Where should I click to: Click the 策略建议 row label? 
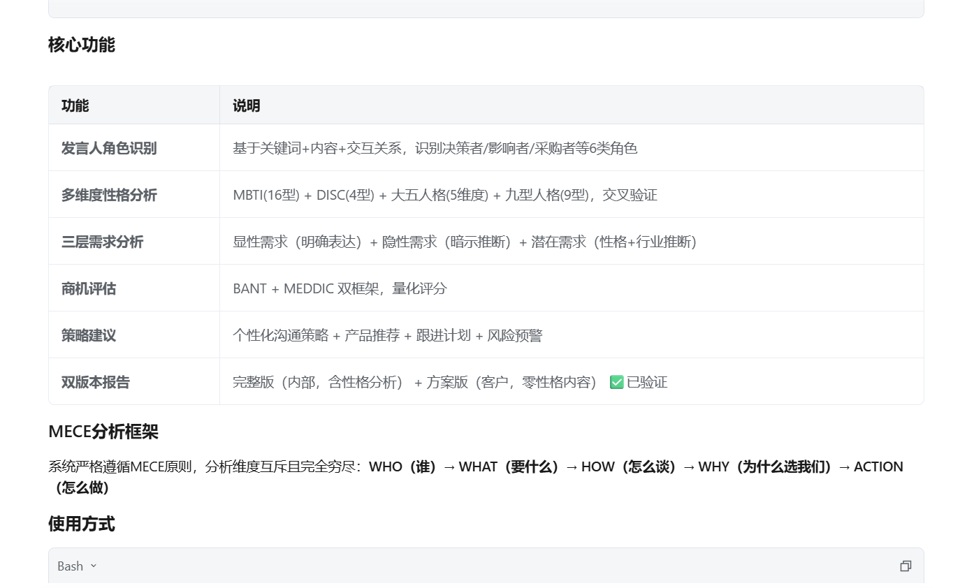89,335
